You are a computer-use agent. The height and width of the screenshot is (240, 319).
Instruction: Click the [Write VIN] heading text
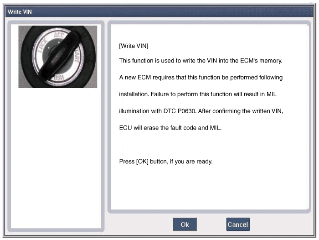tap(134, 46)
